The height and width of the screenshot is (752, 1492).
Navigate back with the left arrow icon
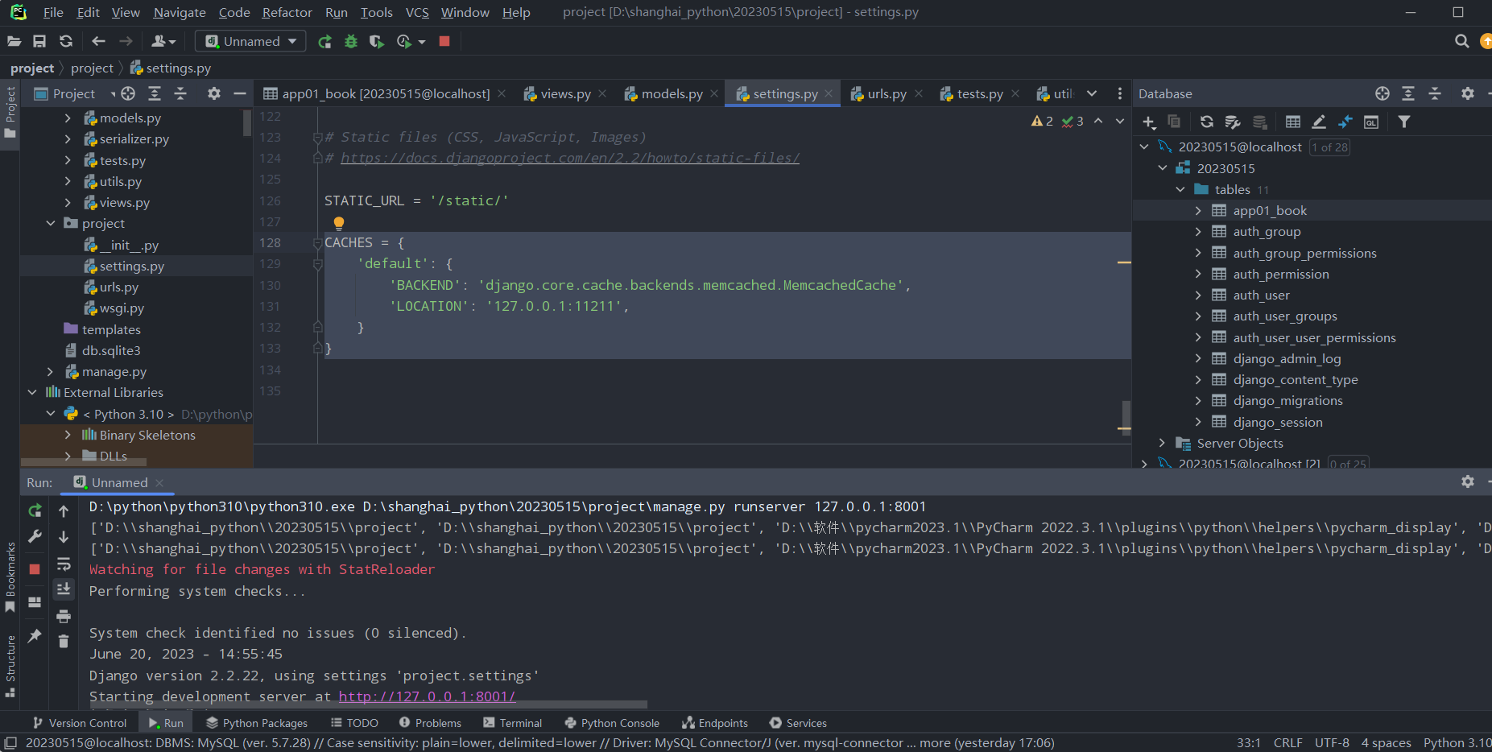(98, 41)
